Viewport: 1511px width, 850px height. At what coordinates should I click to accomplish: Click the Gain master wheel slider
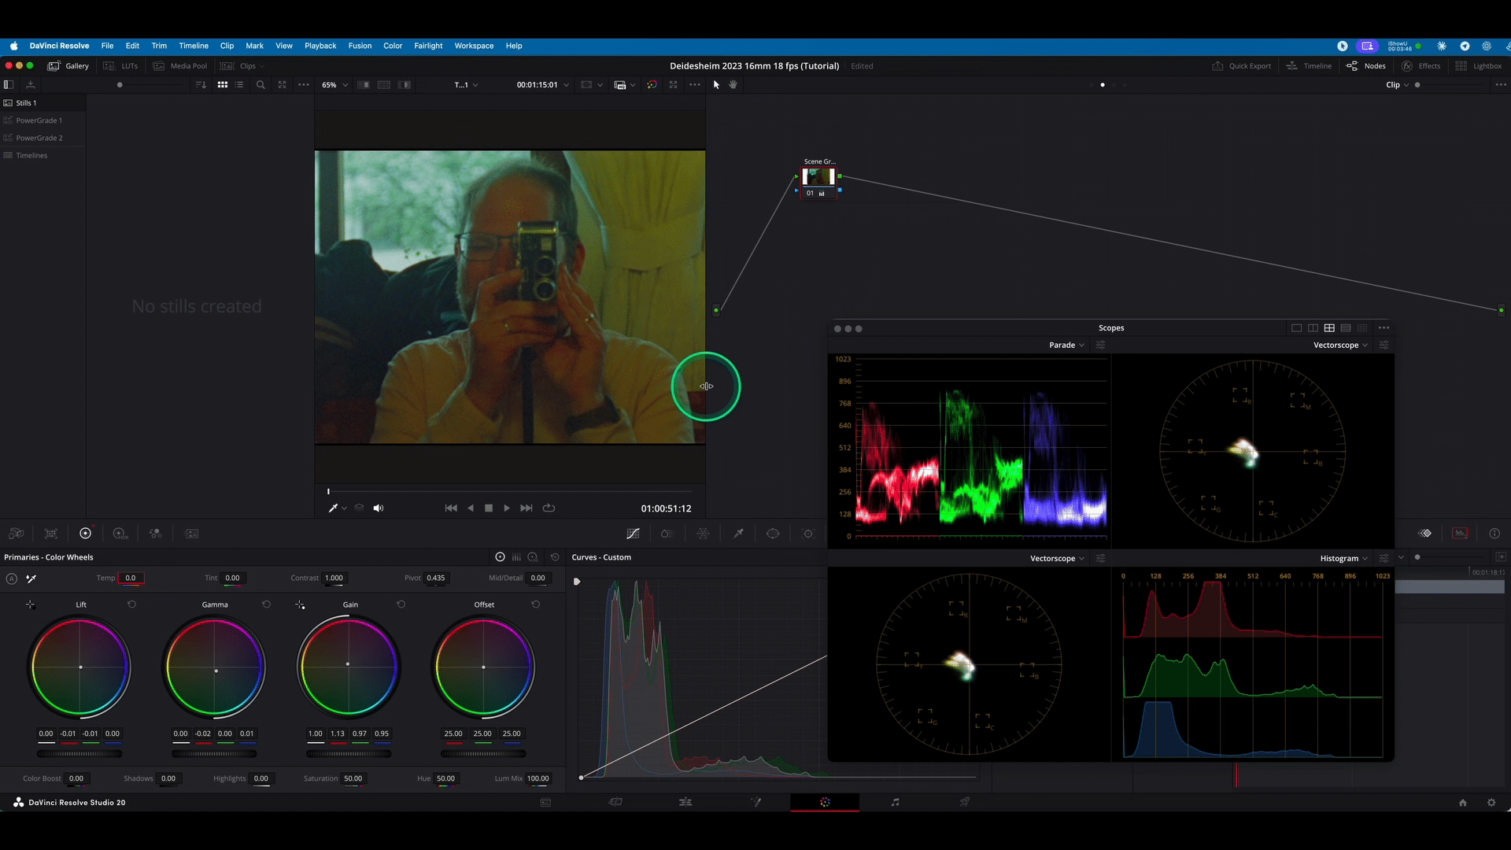tap(349, 754)
